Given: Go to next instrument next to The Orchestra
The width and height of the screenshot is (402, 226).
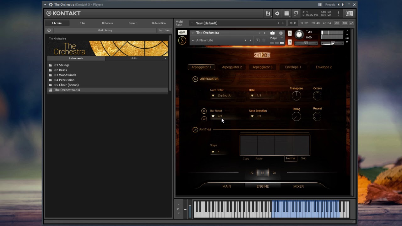Looking at the screenshot, I should [265, 33].
